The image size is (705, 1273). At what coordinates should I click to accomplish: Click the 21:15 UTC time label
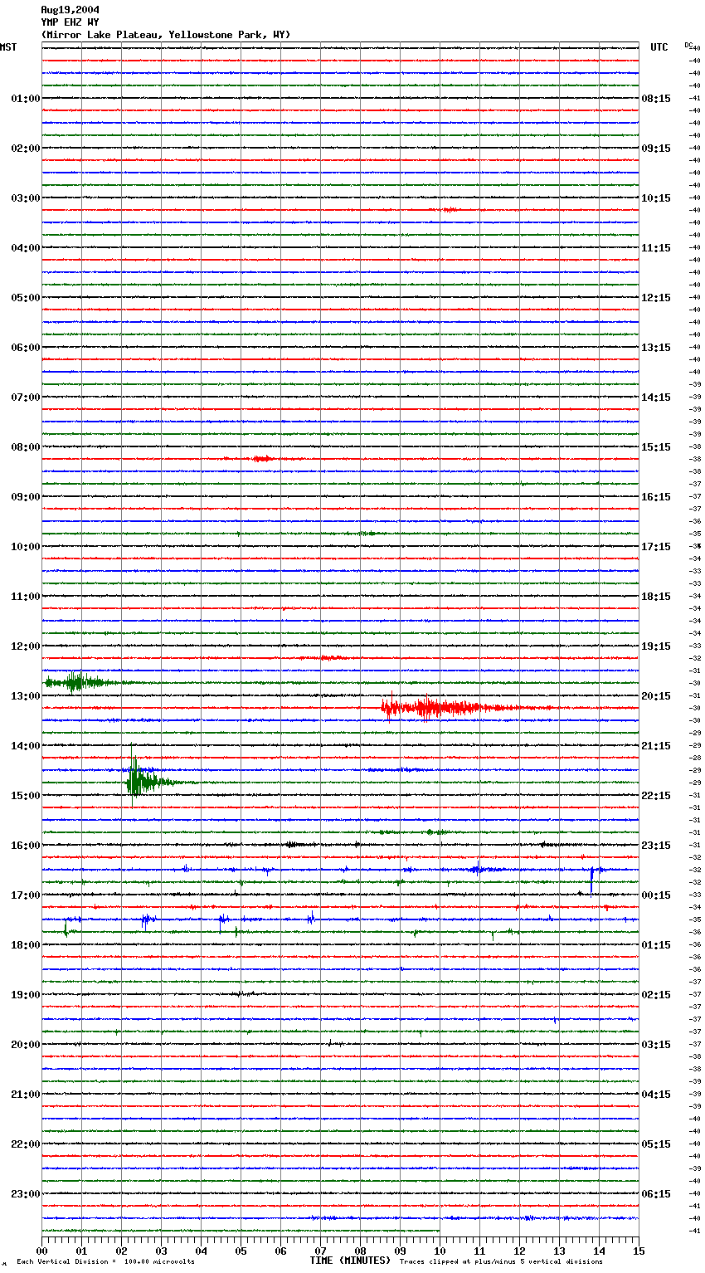656,746
